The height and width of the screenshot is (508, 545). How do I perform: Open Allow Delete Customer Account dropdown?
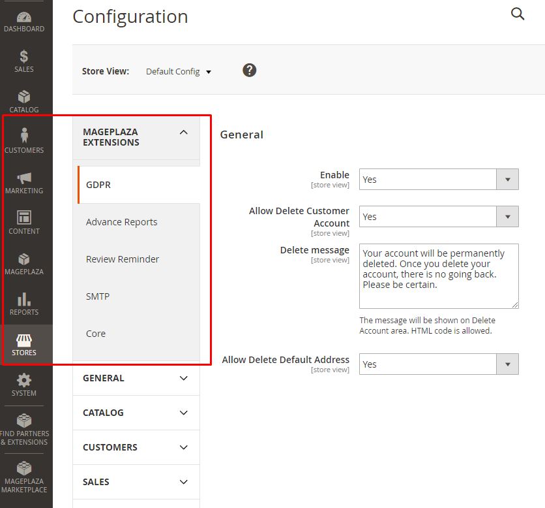438,217
